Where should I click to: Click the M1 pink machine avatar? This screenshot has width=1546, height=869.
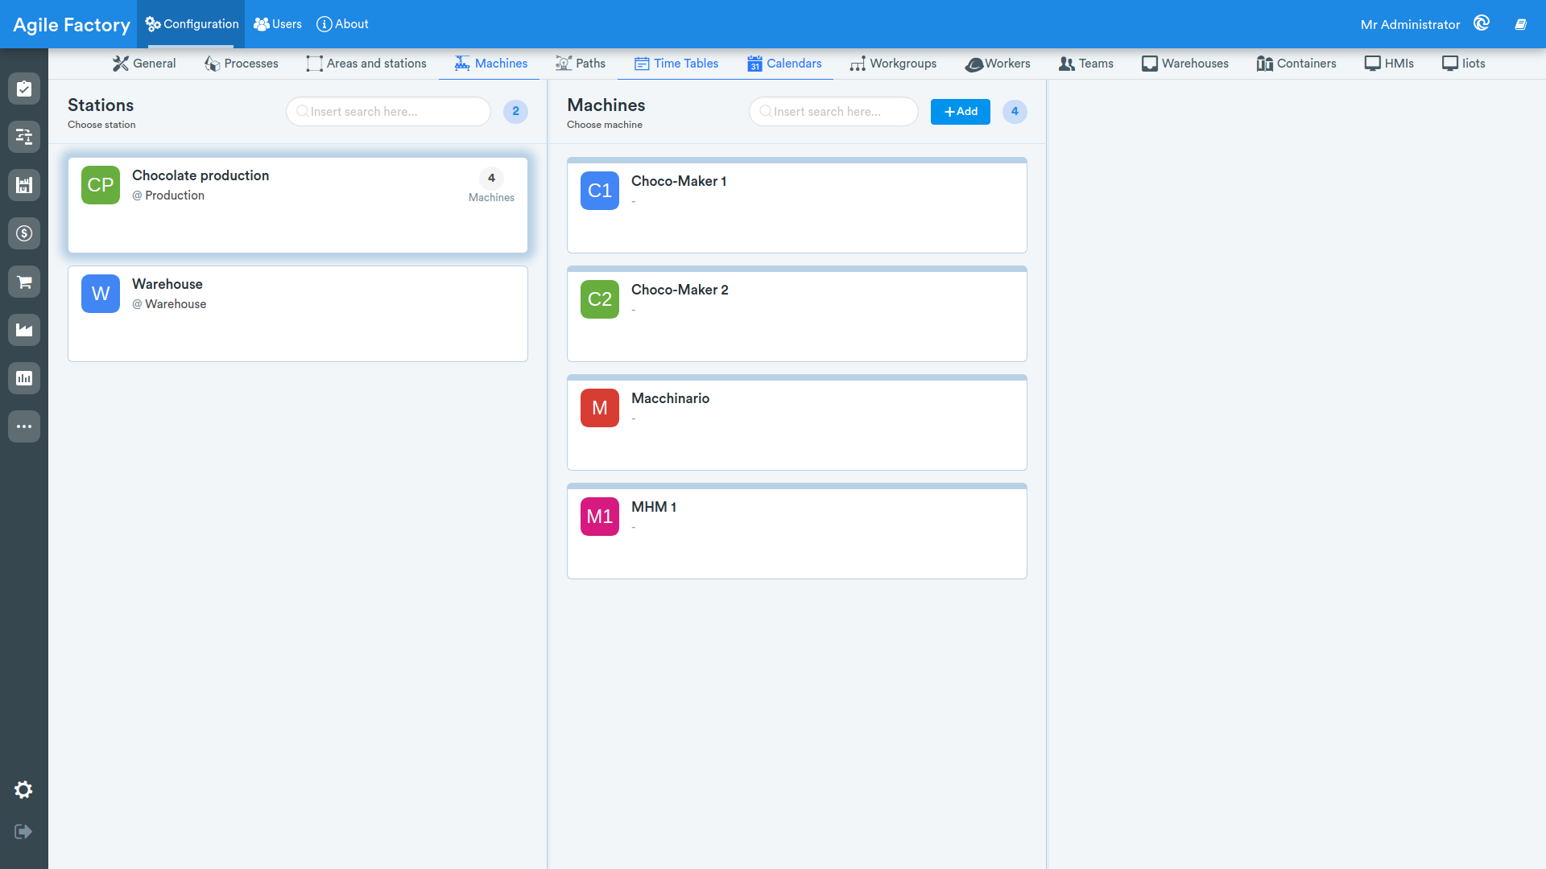pos(600,517)
